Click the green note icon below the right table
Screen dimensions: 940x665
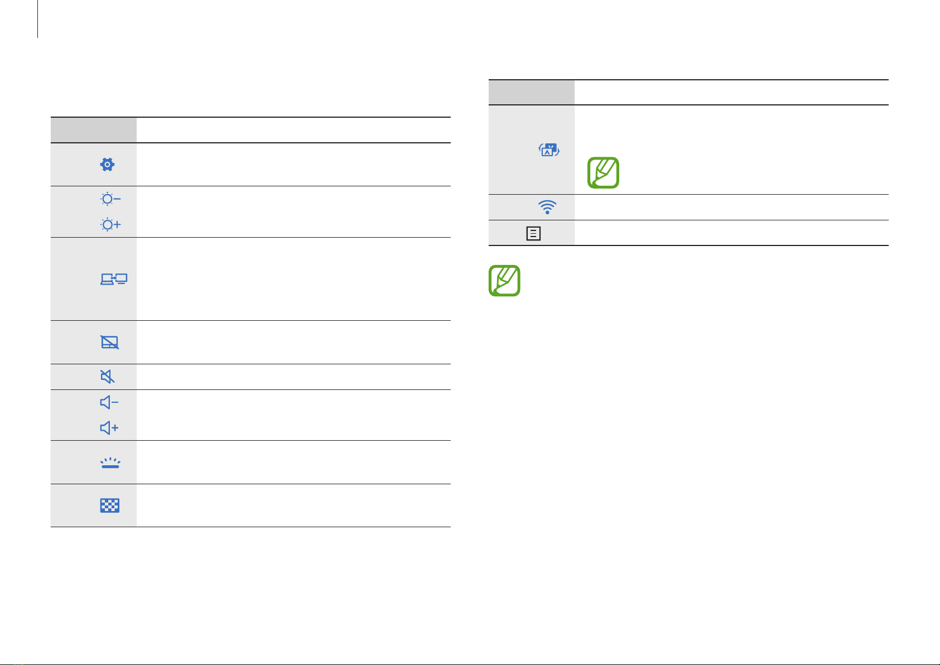point(504,281)
